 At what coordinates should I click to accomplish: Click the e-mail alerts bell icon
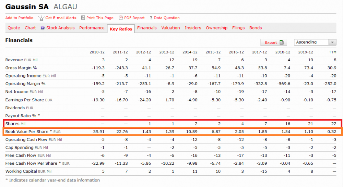coord(41,18)
